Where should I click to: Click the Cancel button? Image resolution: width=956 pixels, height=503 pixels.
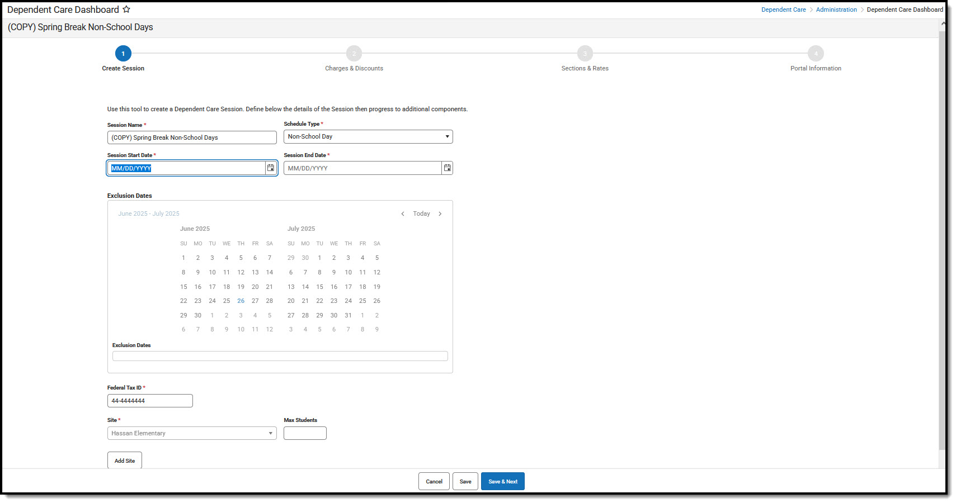[x=434, y=481]
